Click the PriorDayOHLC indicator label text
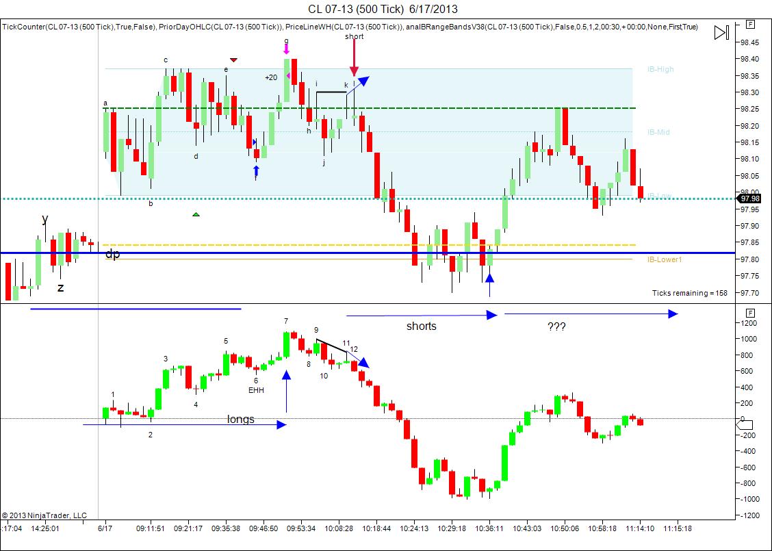 (x=221, y=27)
